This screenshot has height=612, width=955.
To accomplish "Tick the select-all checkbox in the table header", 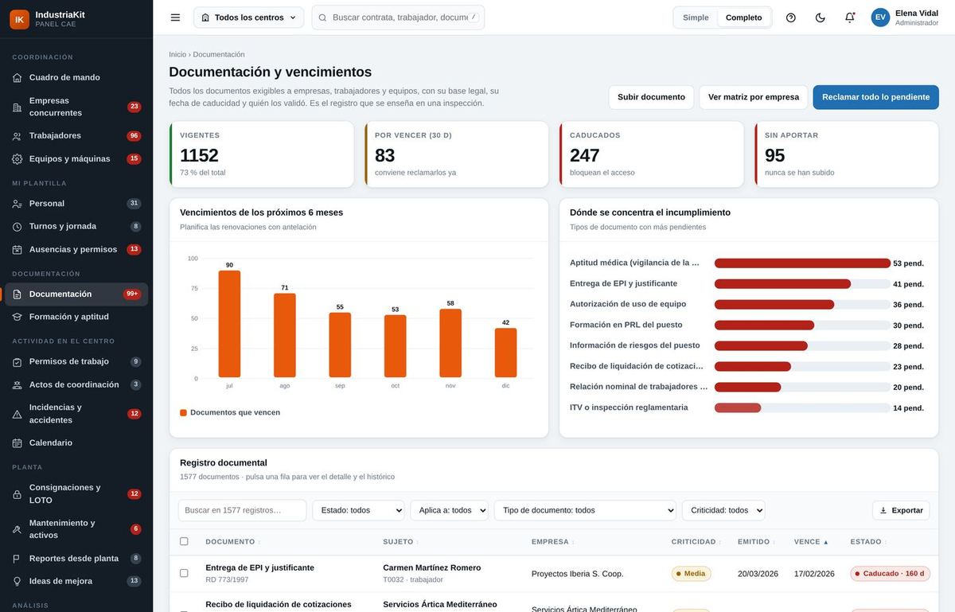I will [x=184, y=541].
